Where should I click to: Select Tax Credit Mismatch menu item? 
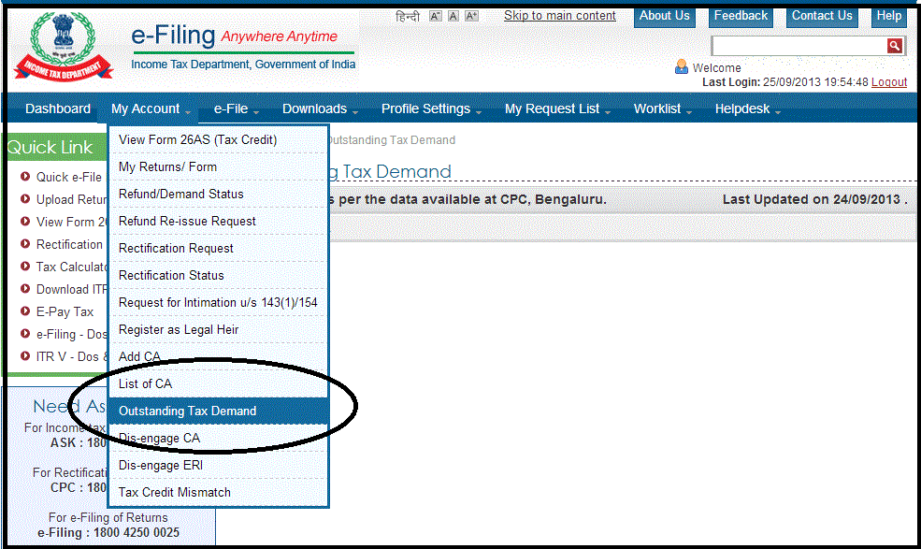pyautogui.click(x=218, y=492)
